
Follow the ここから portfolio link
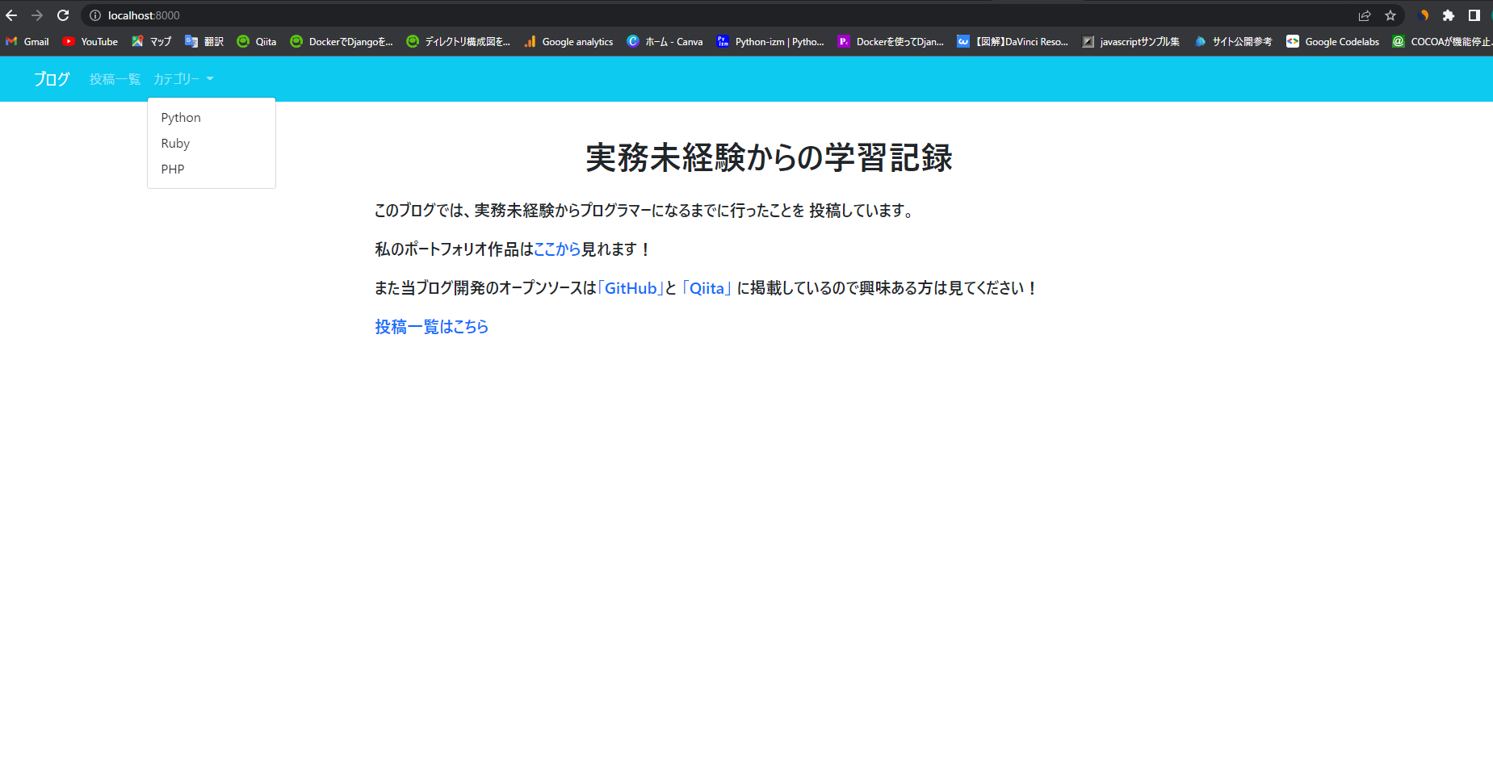point(557,249)
